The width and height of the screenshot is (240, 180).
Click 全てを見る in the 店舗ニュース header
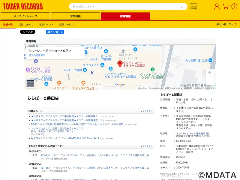(x=147, y=111)
